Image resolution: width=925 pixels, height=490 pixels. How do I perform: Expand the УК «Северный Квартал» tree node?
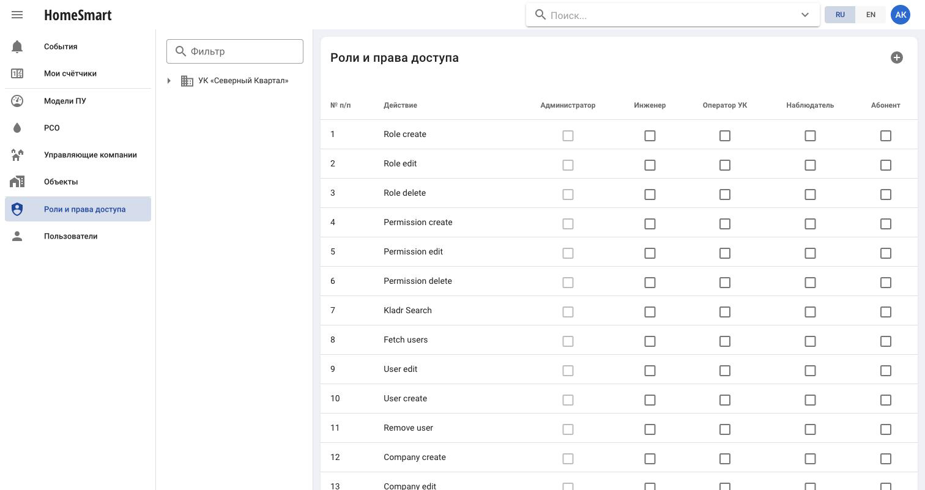pos(169,81)
